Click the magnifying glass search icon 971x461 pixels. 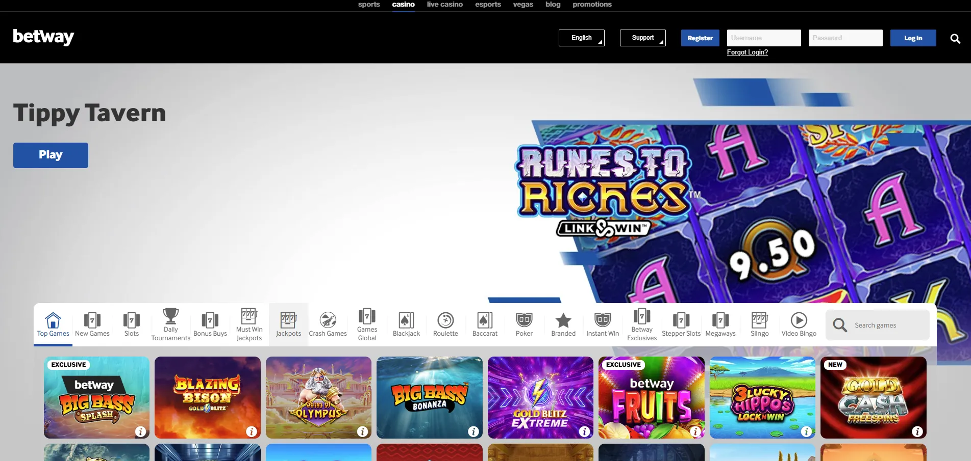pos(955,38)
